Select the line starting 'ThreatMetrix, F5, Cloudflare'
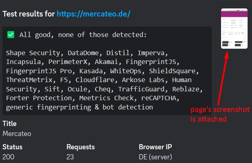Image resolution: width=252 pixels, height=163 pixels. 99,80
